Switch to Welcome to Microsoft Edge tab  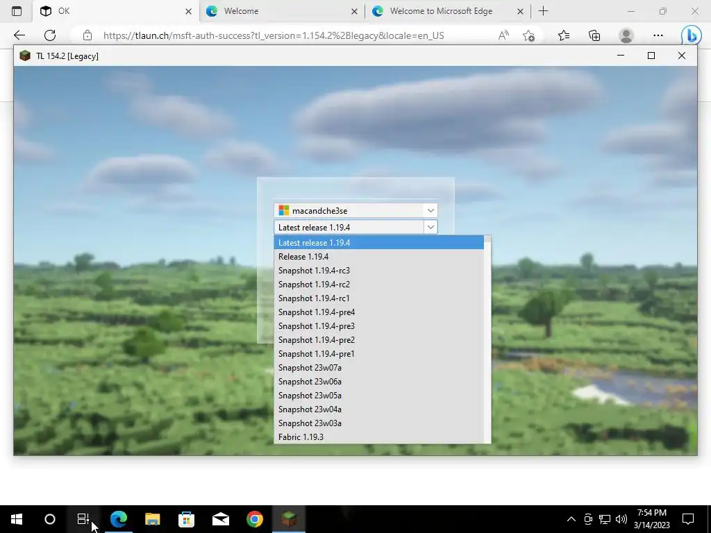pyautogui.click(x=448, y=11)
